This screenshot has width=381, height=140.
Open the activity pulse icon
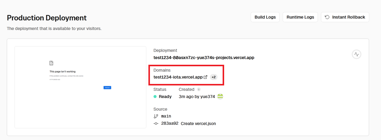[x=357, y=54]
